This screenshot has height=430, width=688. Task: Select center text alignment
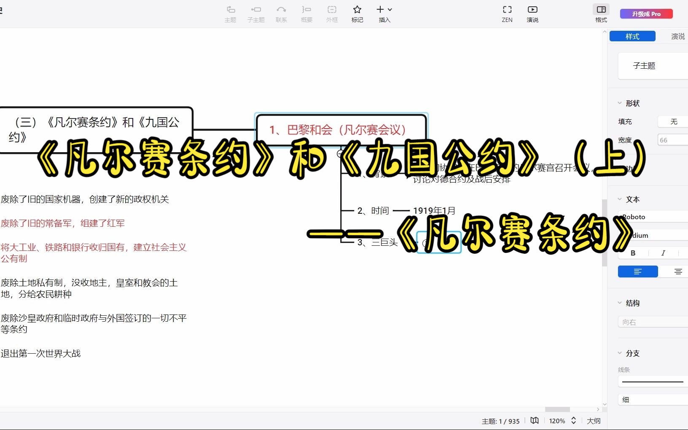[x=678, y=271]
